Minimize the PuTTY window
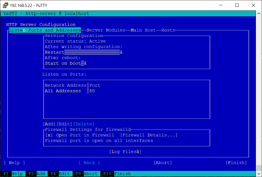This screenshot has width=262, height=177. tap(221, 5)
